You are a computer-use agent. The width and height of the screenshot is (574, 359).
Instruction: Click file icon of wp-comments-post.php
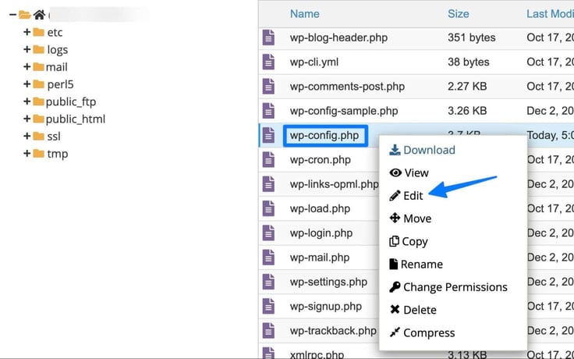268,87
